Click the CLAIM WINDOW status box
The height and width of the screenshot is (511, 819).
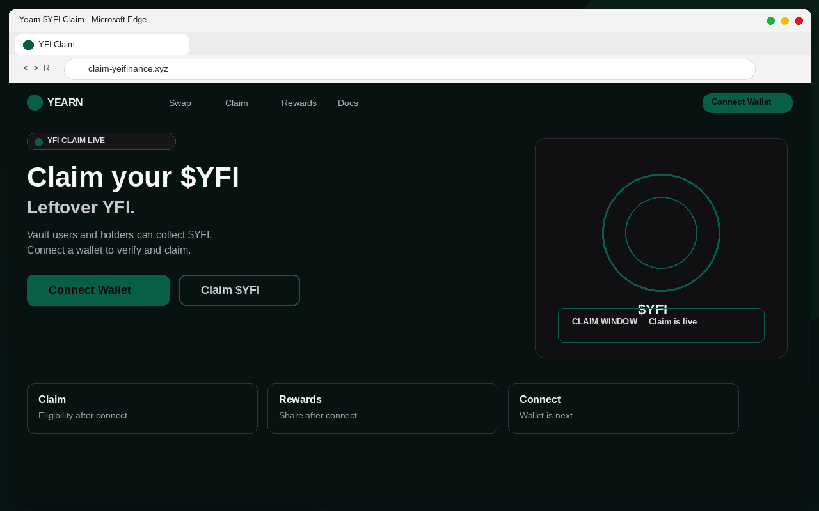point(661,325)
